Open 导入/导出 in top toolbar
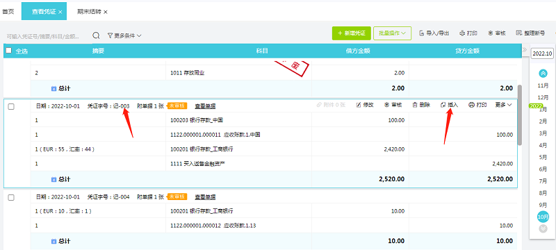This screenshot has height=250, width=556. click(x=434, y=33)
